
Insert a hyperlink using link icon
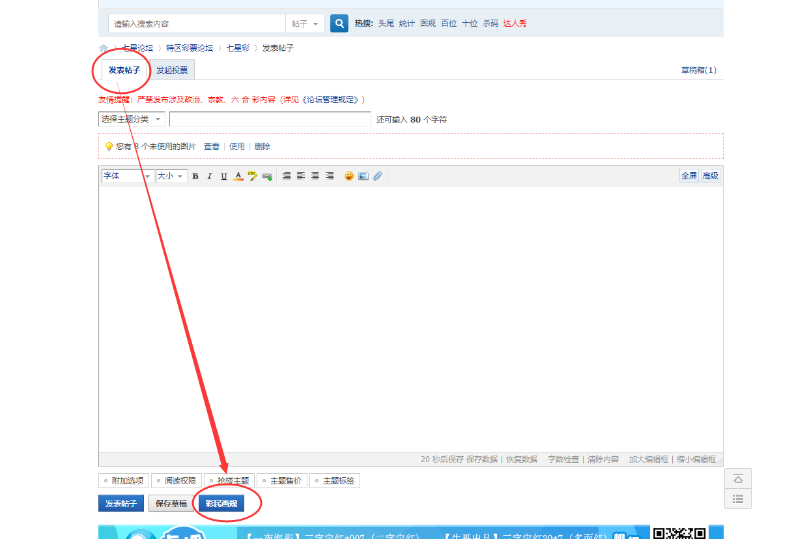click(267, 176)
